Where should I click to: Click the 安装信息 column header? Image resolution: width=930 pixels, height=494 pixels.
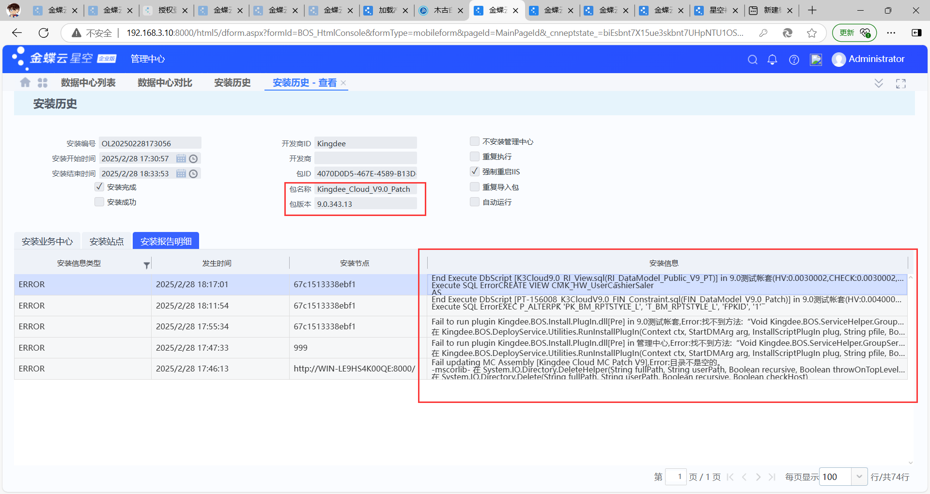point(664,263)
